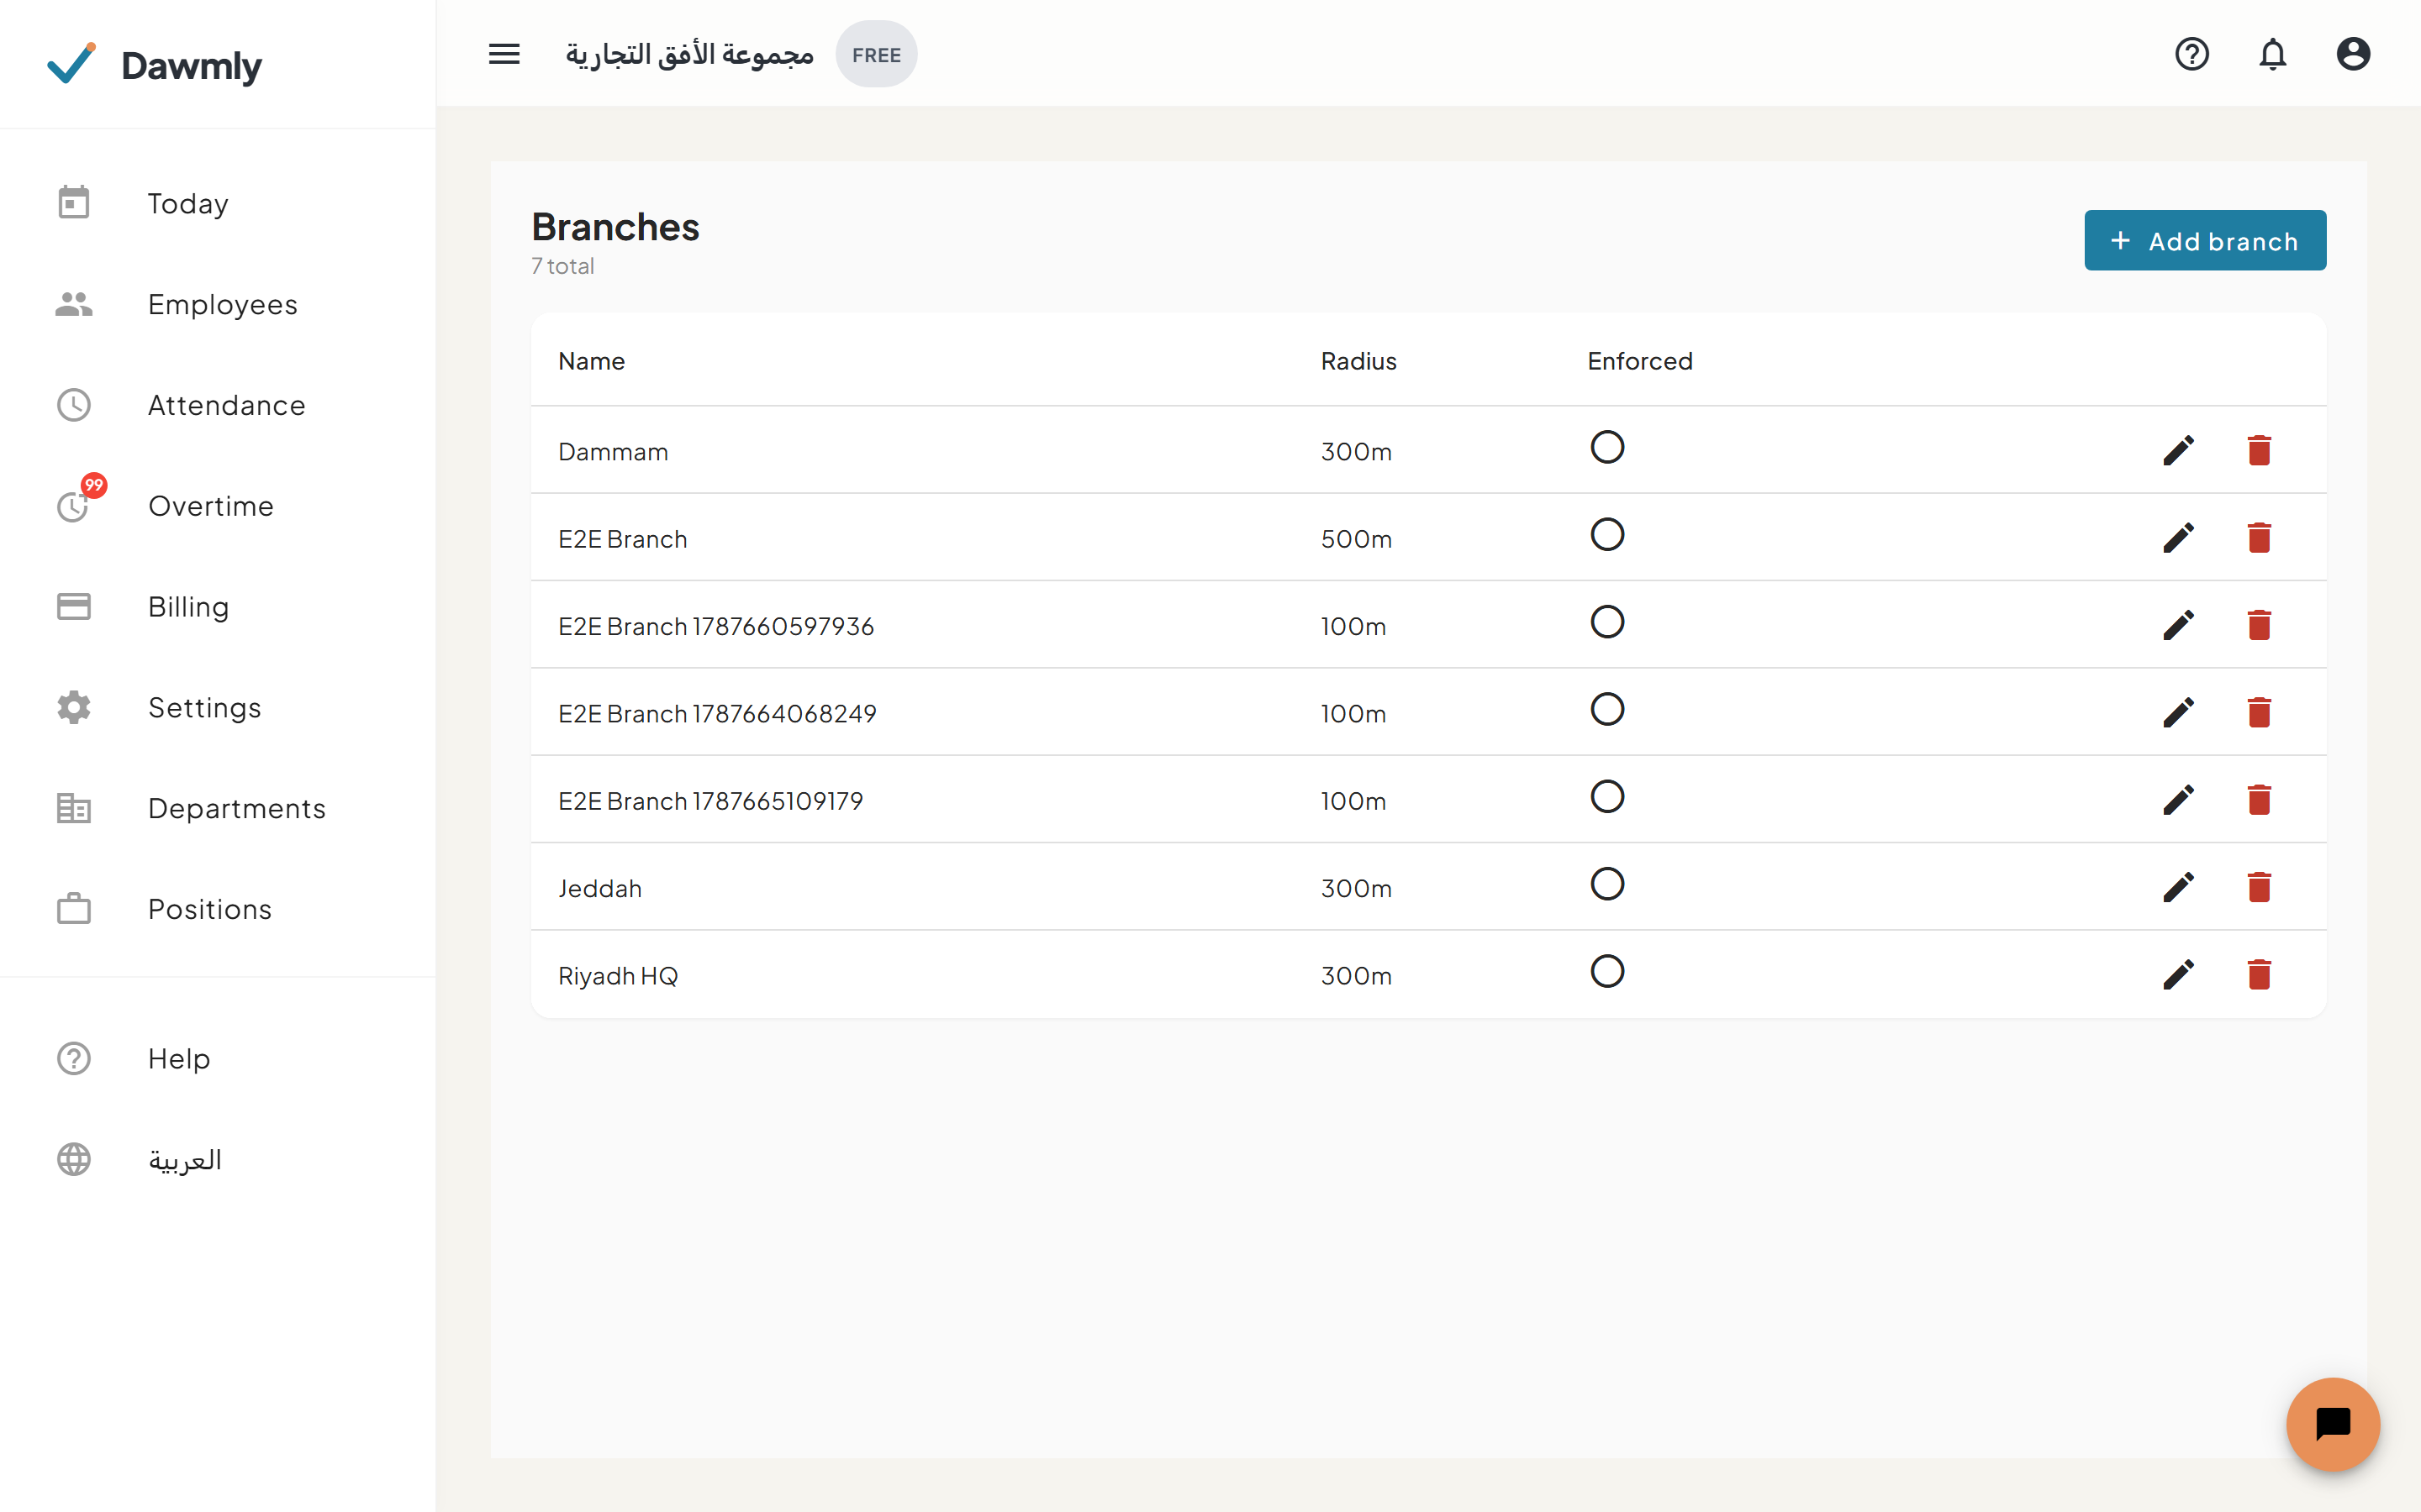This screenshot has height=1512, width=2421.
Task: Open Employees section
Action: click(218, 304)
